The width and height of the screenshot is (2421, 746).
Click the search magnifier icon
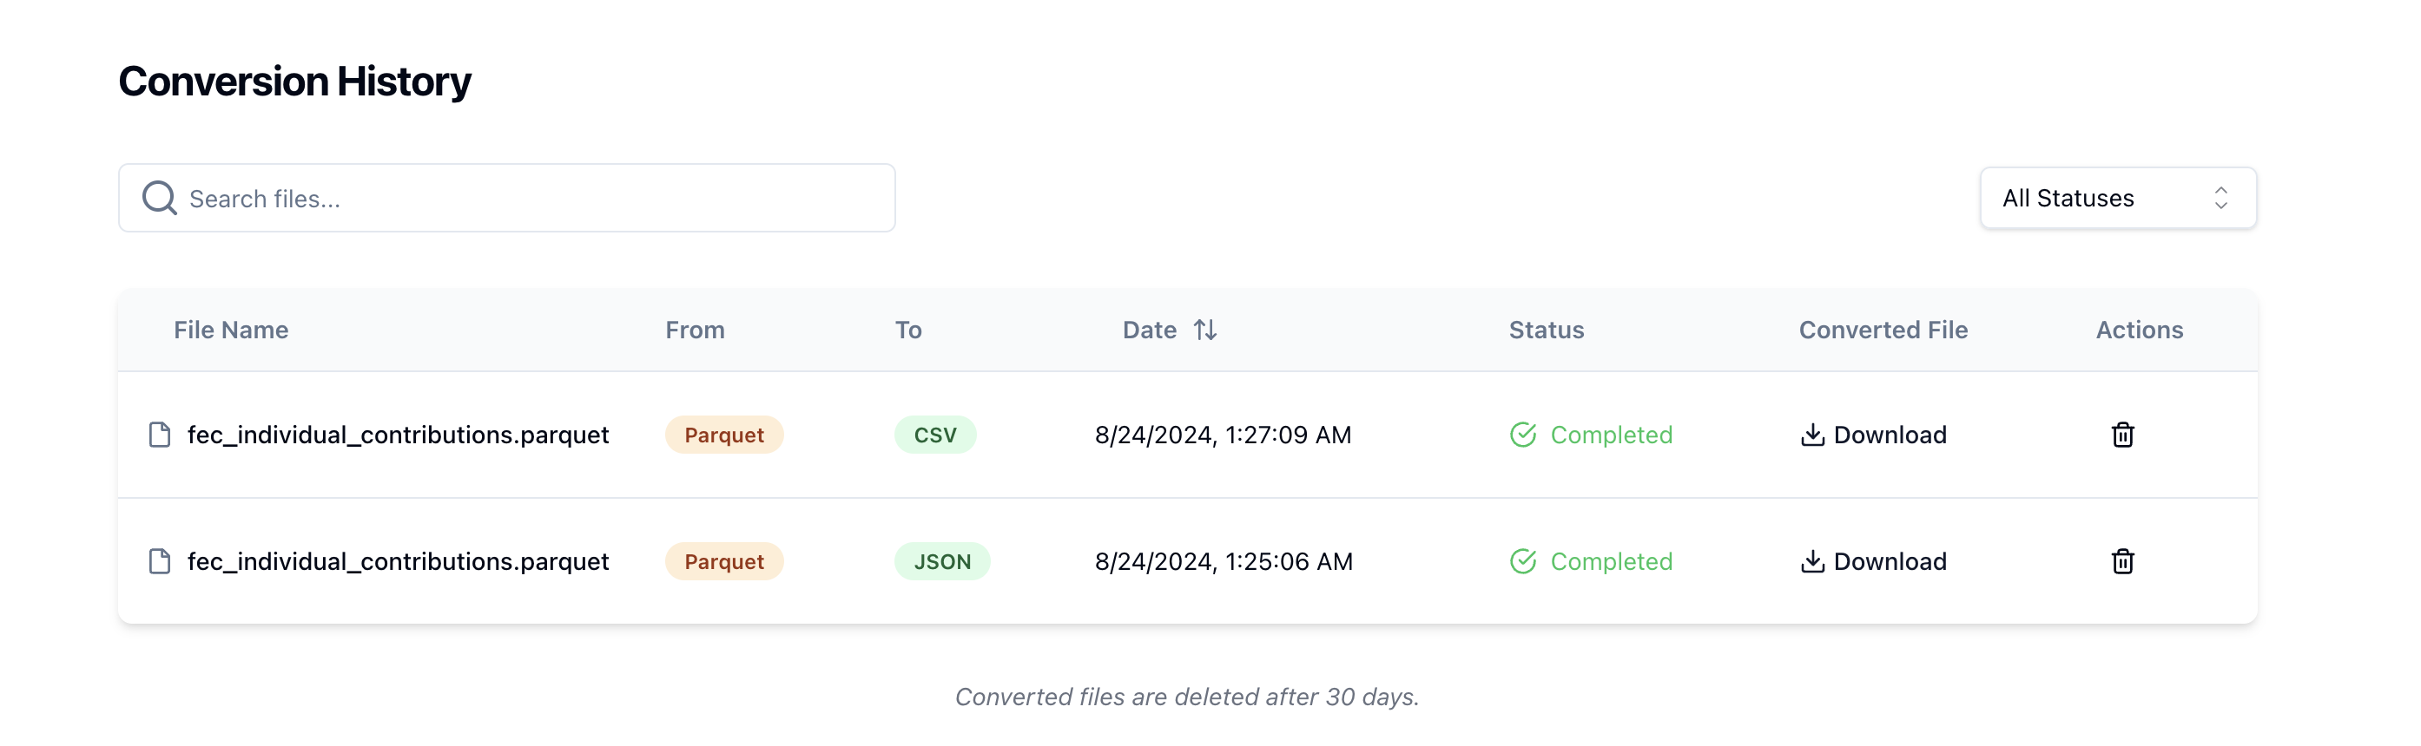(159, 198)
